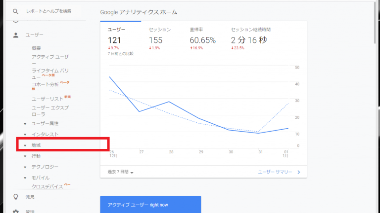Expand the ユーザー属性 arrow
This screenshot has width=380, height=213.
pyautogui.click(x=25, y=124)
